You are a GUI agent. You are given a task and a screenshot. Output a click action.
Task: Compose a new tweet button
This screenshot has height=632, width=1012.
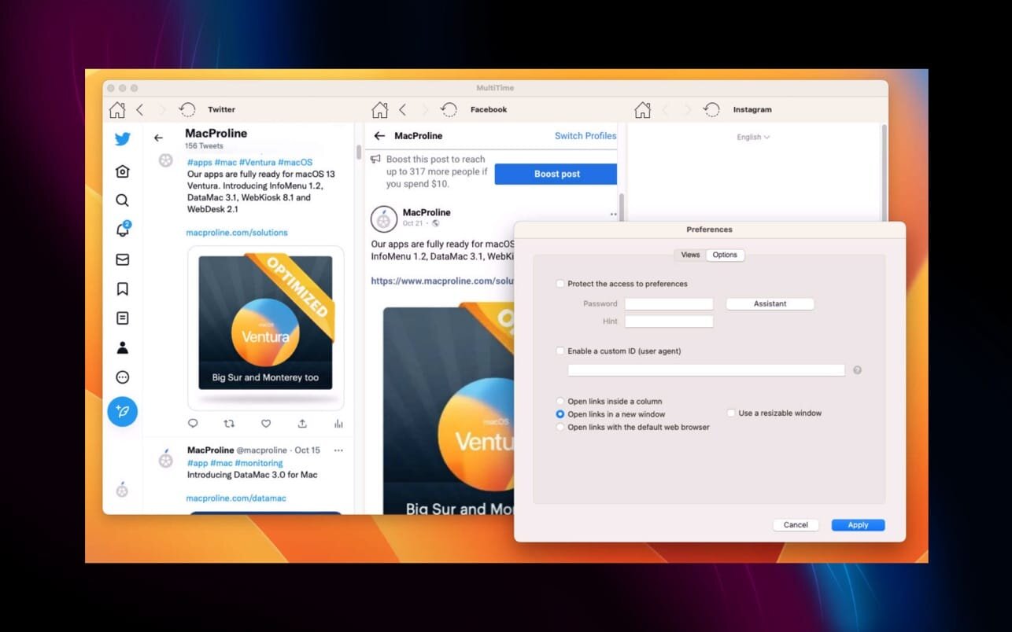123,411
